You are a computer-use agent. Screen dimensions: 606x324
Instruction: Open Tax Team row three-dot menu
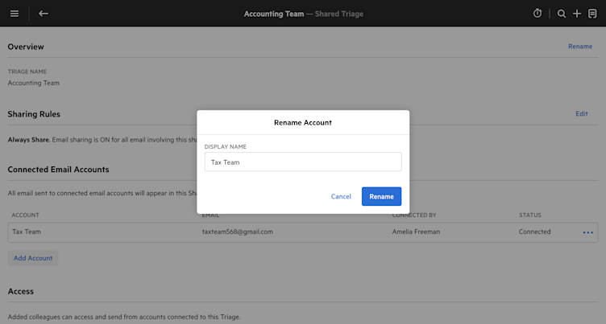tap(587, 232)
